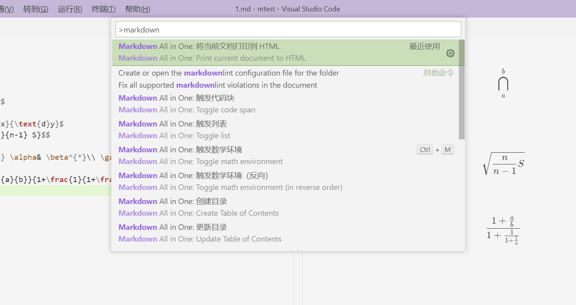Click the gear icon on highlighted command
576x305 pixels.
tap(450, 54)
